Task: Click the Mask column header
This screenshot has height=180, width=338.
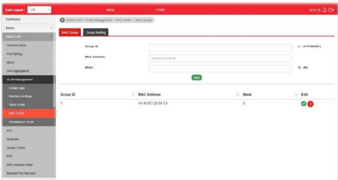Action: [x=247, y=95]
